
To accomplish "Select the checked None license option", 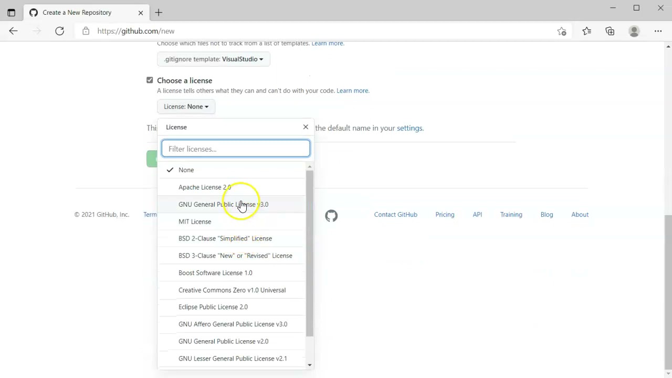I will [186, 170].
